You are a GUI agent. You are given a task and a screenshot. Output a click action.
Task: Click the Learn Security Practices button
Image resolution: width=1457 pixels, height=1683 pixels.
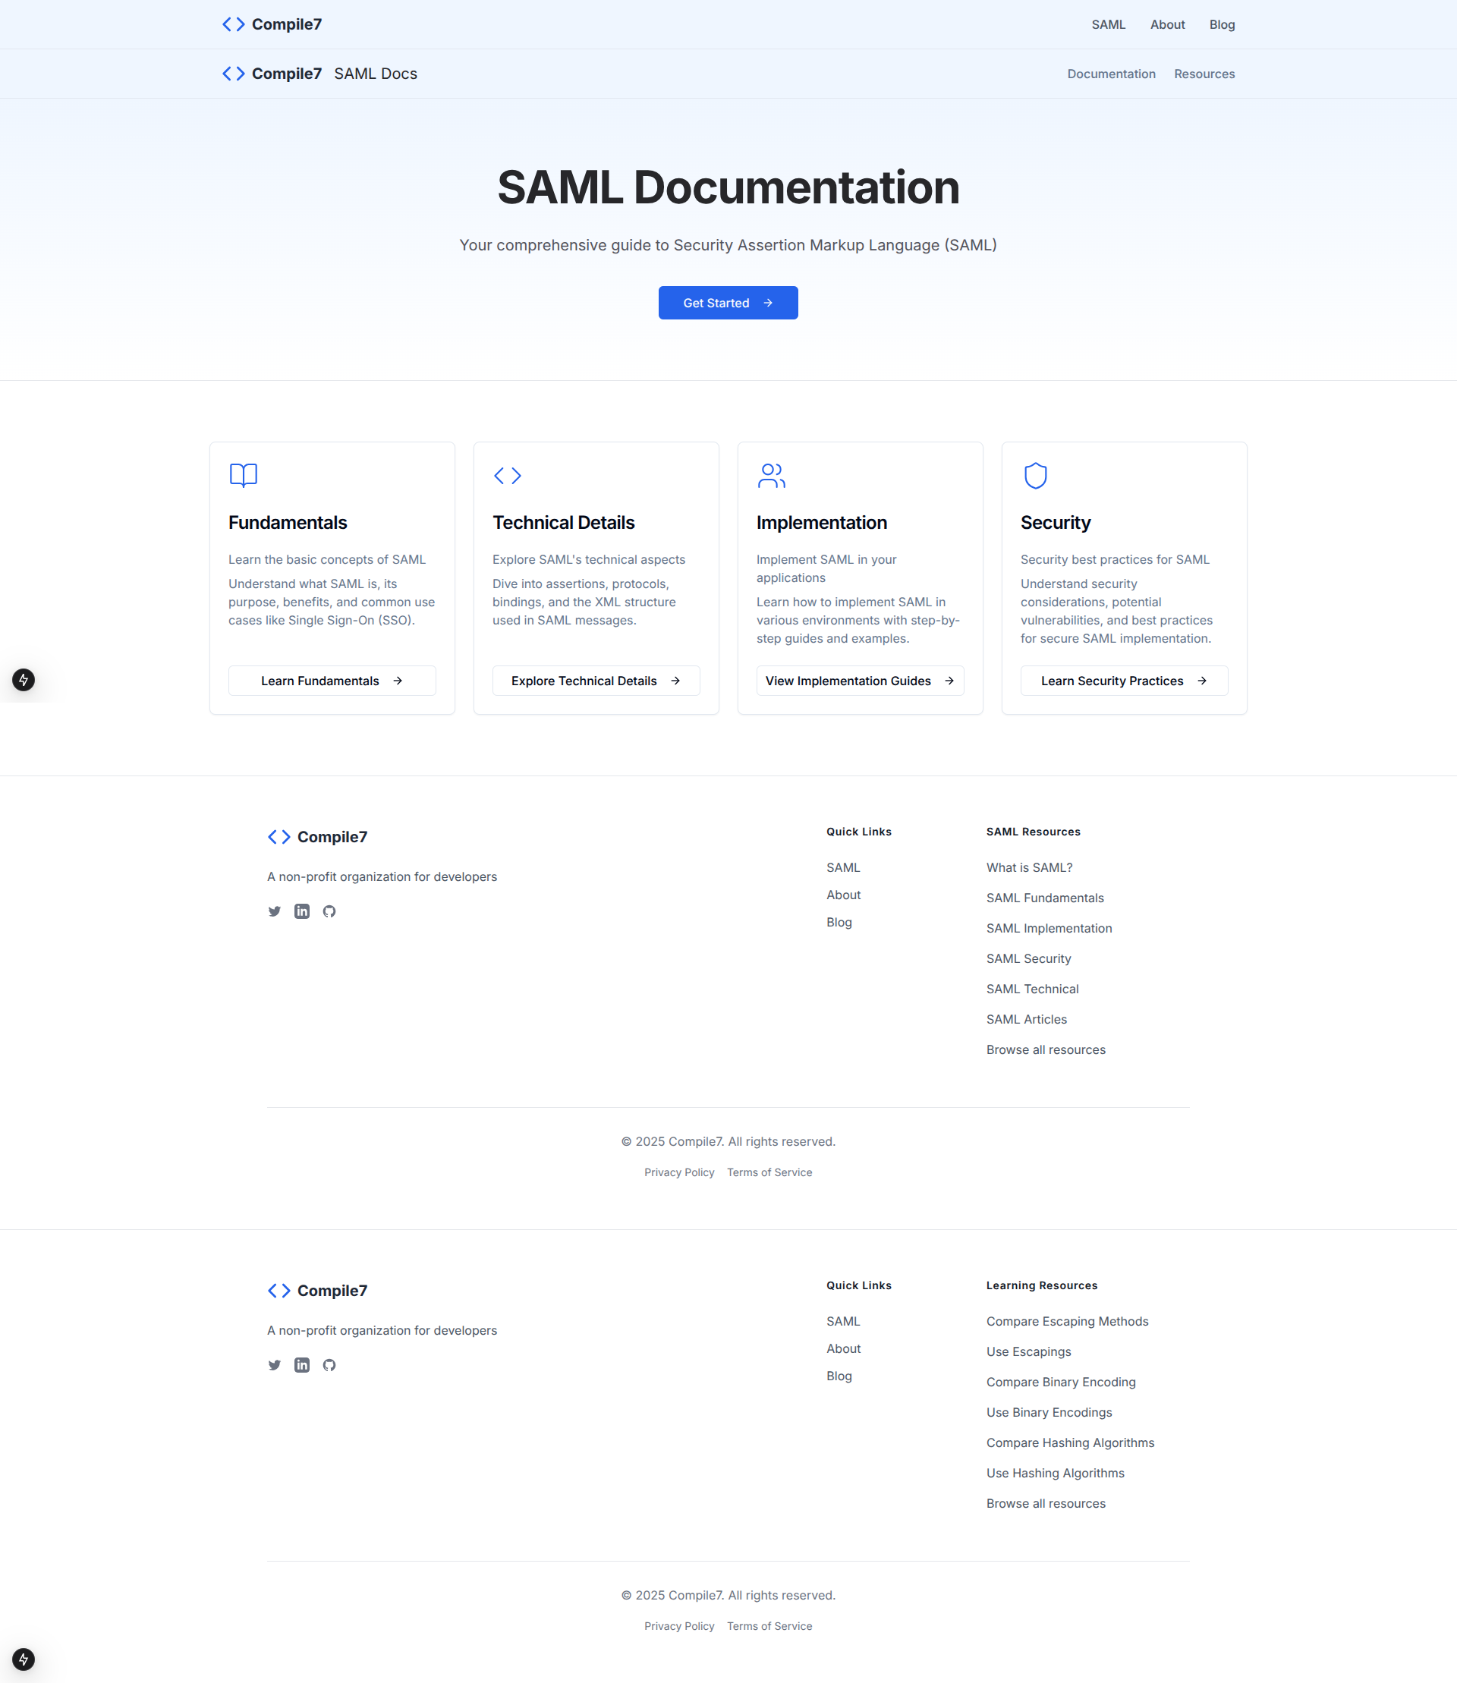tap(1124, 681)
